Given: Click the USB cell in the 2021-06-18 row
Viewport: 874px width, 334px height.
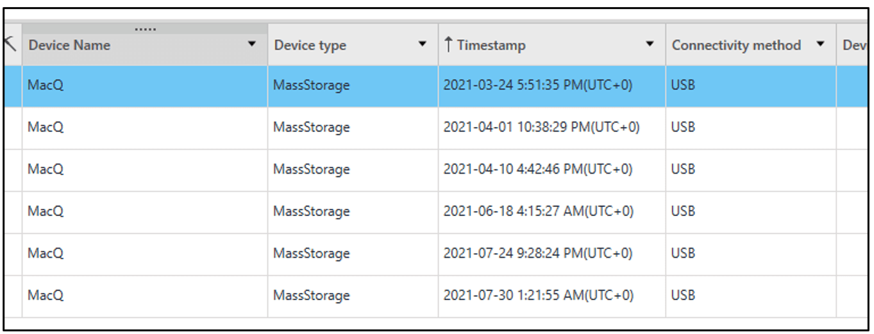Looking at the screenshot, I should coord(751,212).
